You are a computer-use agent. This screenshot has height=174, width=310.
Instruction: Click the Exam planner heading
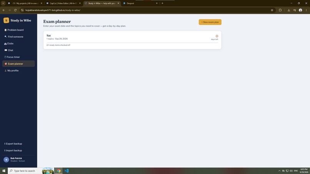57,22
